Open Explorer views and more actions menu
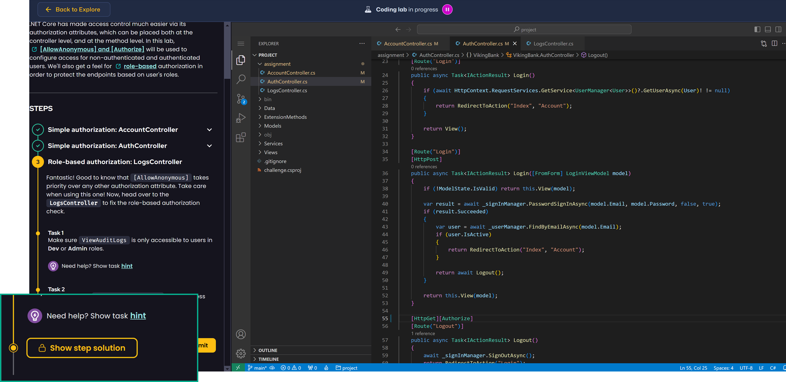 tap(362, 43)
